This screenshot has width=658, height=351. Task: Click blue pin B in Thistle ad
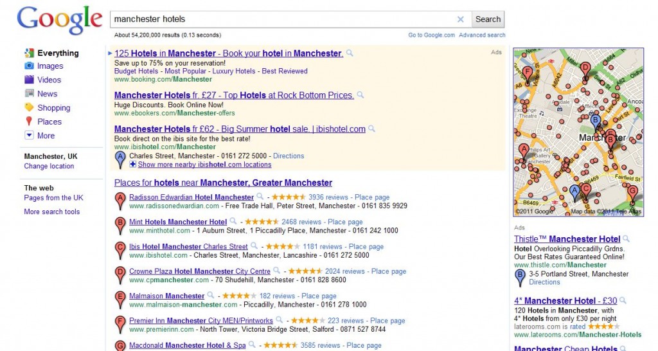pos(520,278)
